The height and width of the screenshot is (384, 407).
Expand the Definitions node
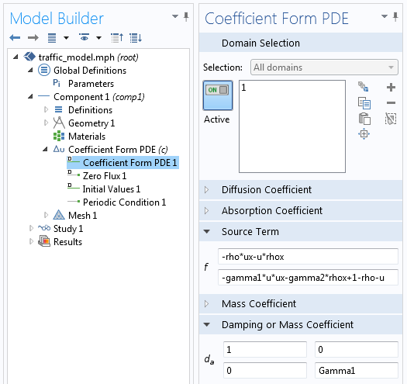point(46,109)
